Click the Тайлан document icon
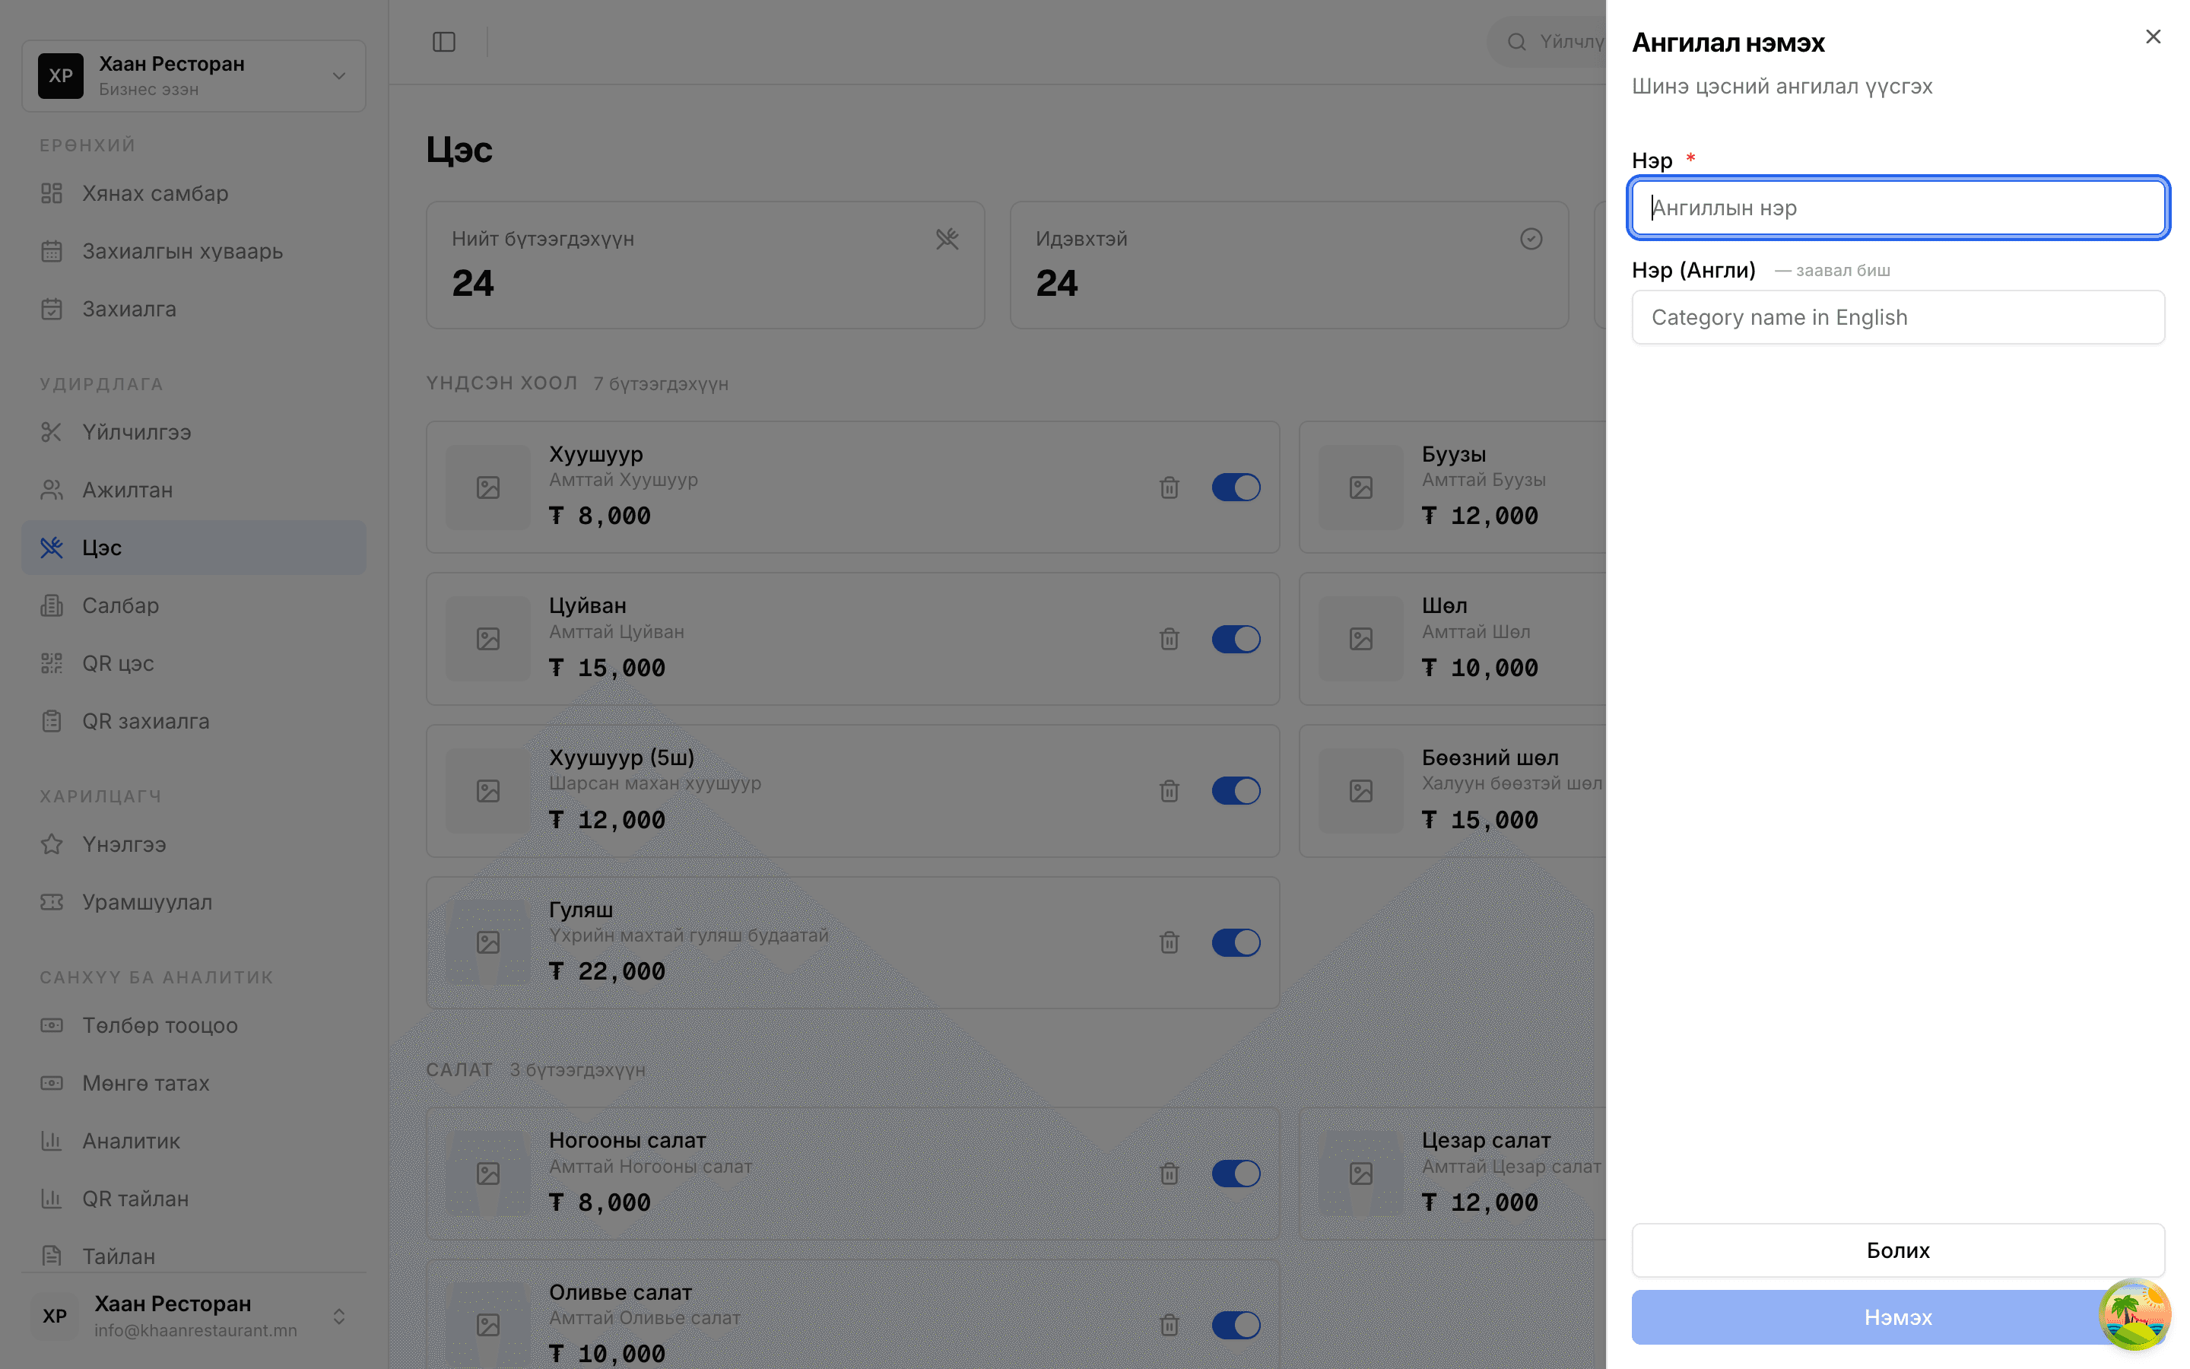 pos(52,1256)
